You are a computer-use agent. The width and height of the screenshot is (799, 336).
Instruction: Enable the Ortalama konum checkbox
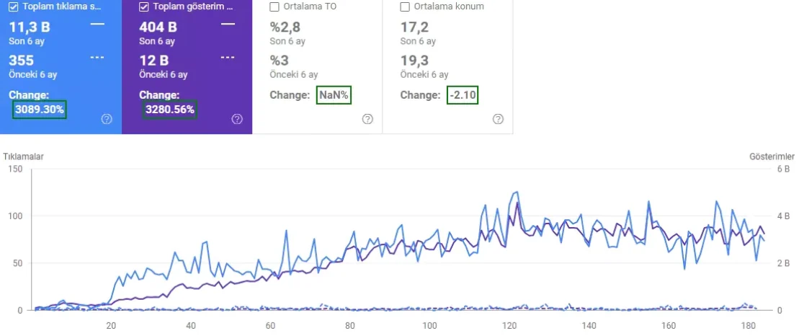click(405, 7)
